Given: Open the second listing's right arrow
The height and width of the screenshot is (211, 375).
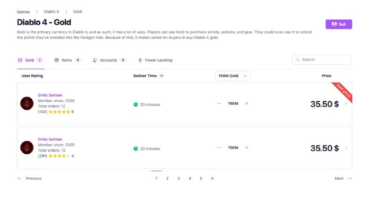Looking at the screenshot, I should [346, 148].
